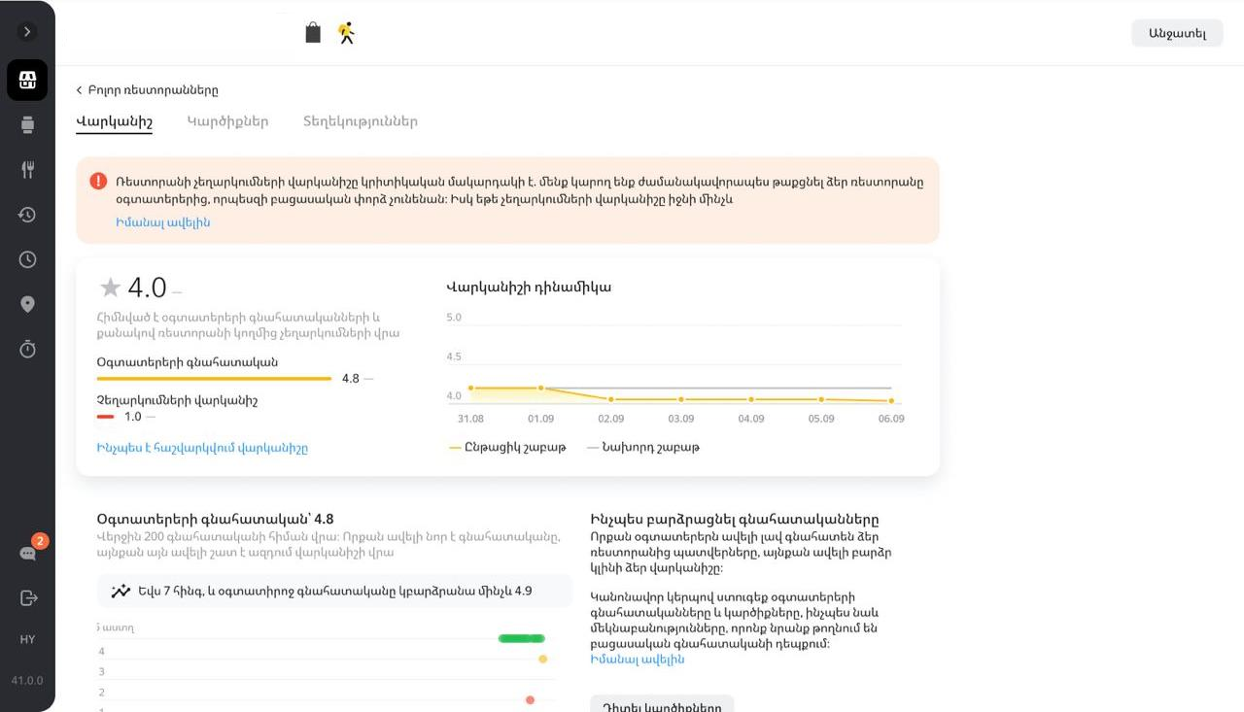Open the order history sidebar icon
The image size is (1244, 712).
27,215
